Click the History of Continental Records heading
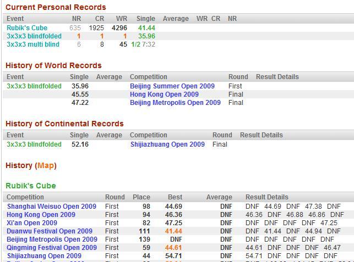This screenshot has height=262, width=354. click(x=64, y=124)
